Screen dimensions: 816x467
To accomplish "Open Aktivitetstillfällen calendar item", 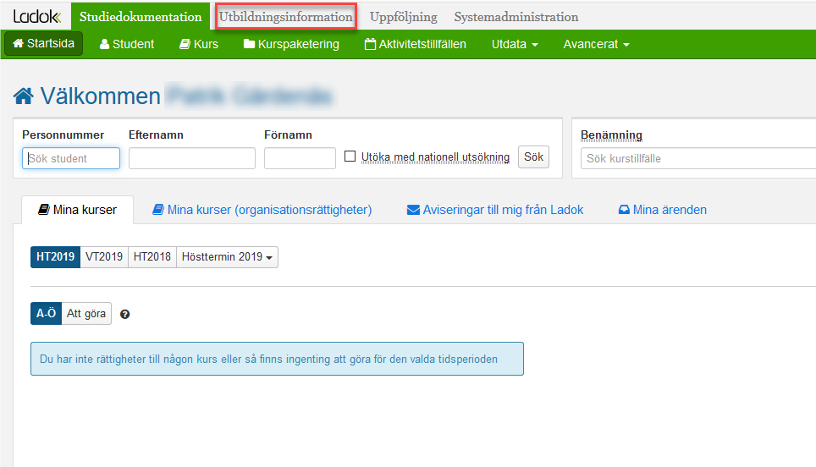I will click(x=415, y=44).
